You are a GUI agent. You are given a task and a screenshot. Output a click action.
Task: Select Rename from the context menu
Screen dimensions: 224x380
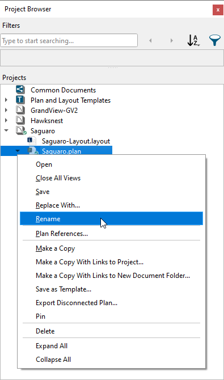tap(111, 218)
